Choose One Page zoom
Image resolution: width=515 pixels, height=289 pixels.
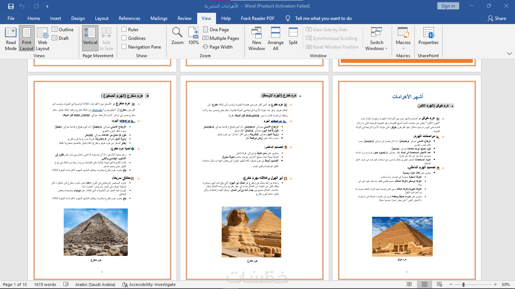pos(216,29)
